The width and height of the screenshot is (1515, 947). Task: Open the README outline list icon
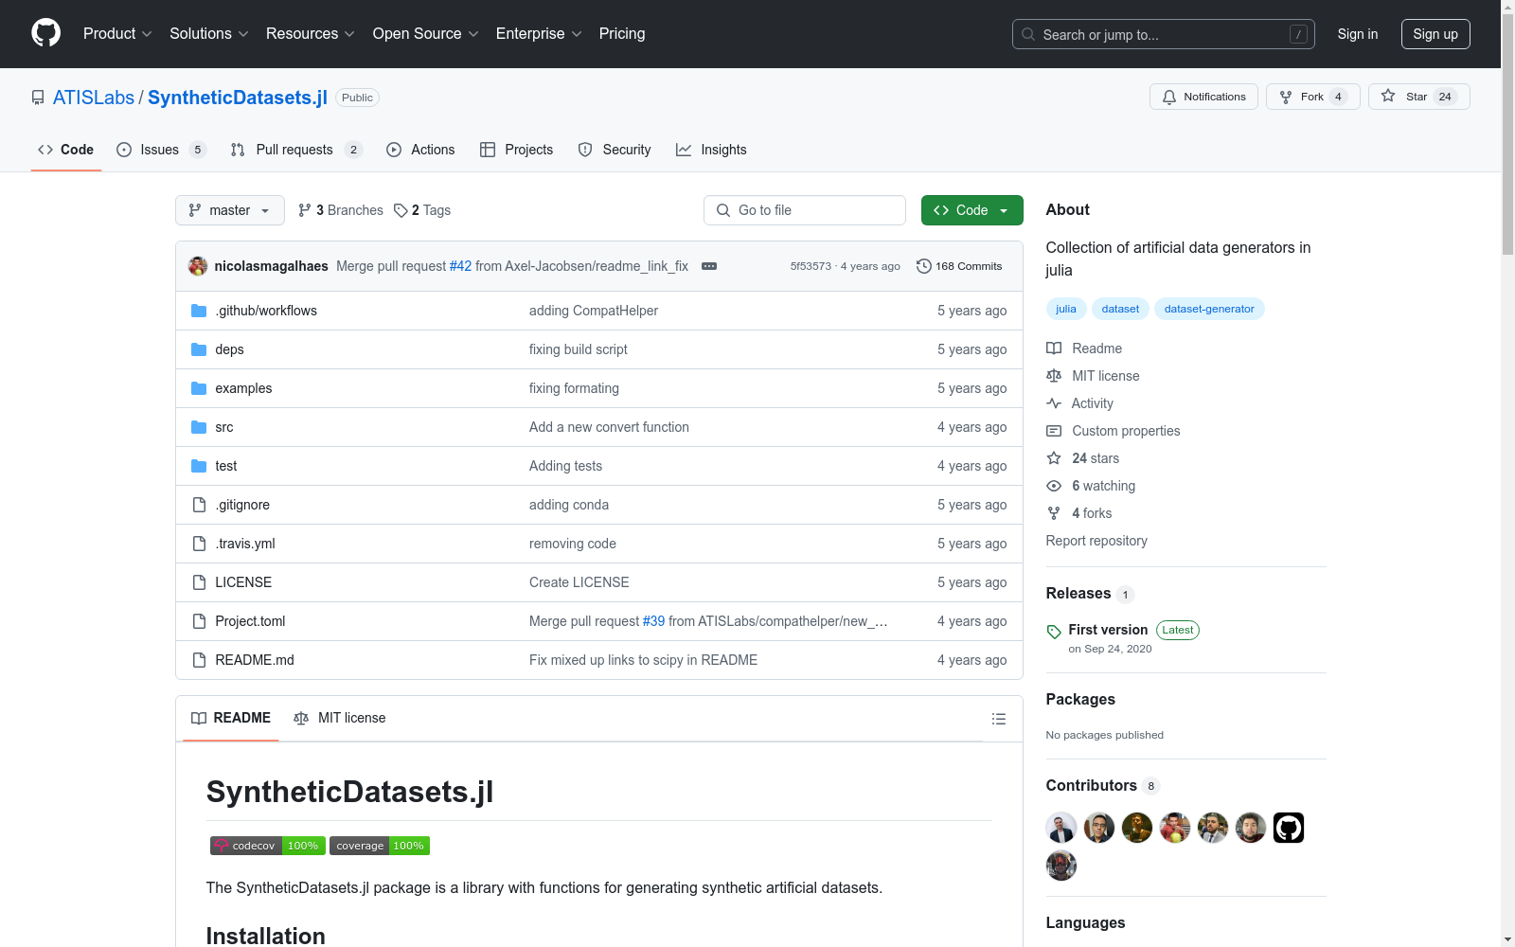pos(998,719)
